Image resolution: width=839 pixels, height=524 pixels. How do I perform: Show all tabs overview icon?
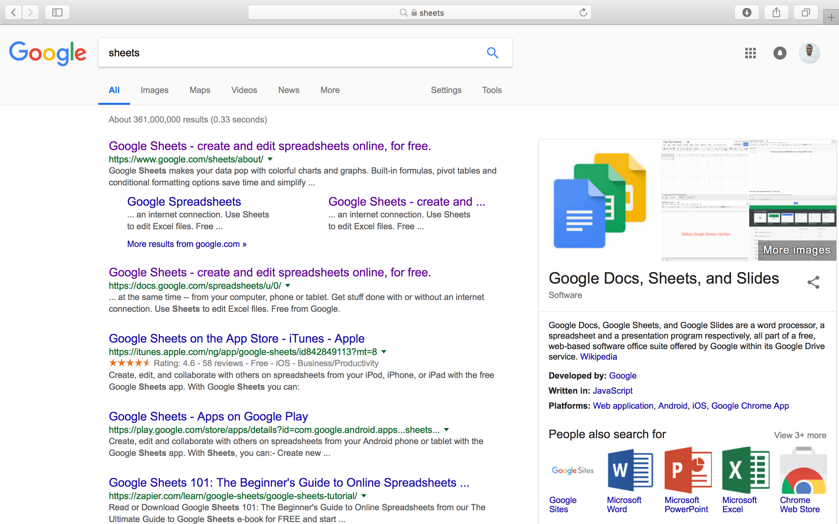click(806, 12)
